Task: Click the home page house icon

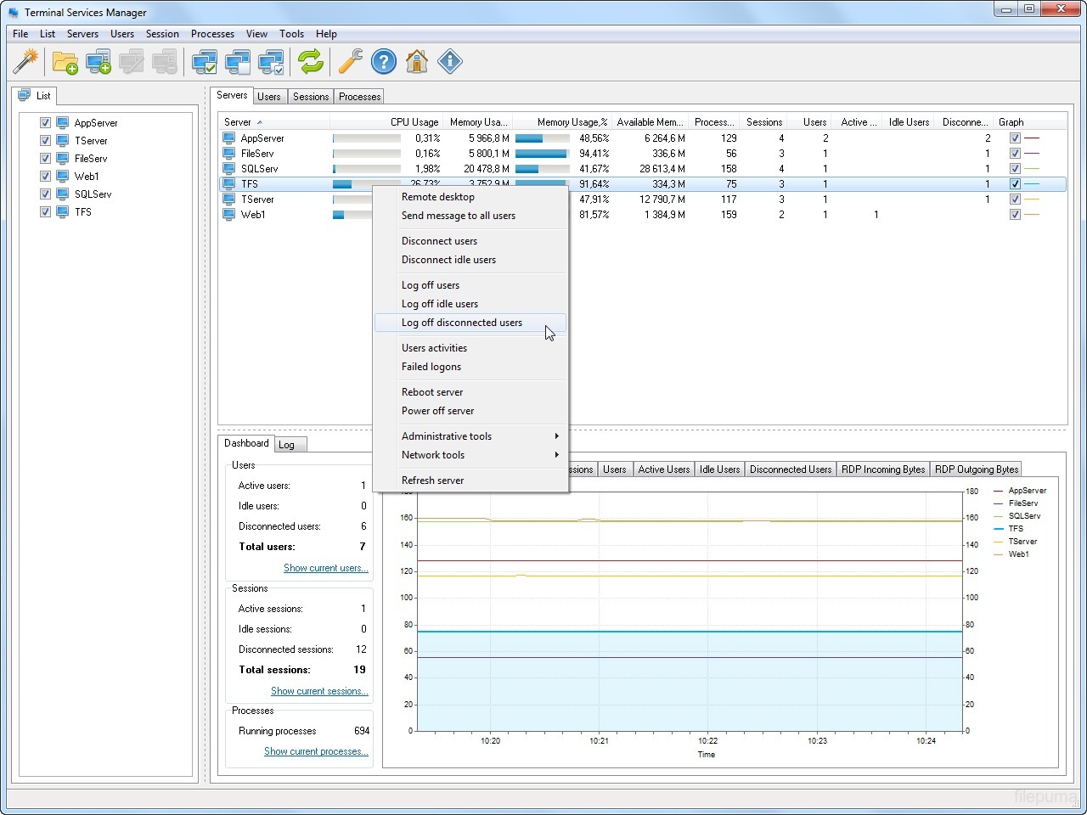Action: (x=416, y=61)
